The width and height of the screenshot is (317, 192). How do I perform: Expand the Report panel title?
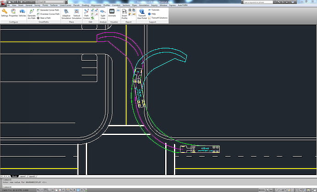click(x=128, y=22)
